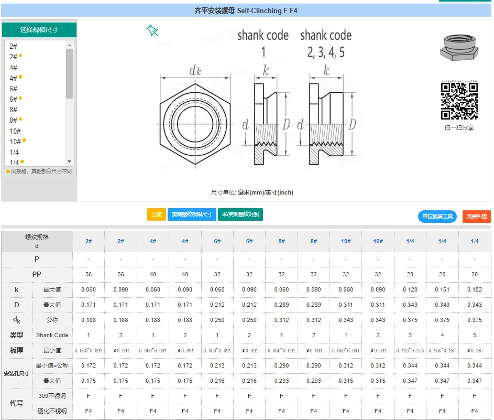Screen dimensions: 494x420
Task: Click the size list scroll-down arrow
Action: [69, 161]
